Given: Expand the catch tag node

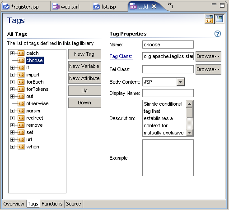Looking at the screenshot, I should click(x=12, y=53).
